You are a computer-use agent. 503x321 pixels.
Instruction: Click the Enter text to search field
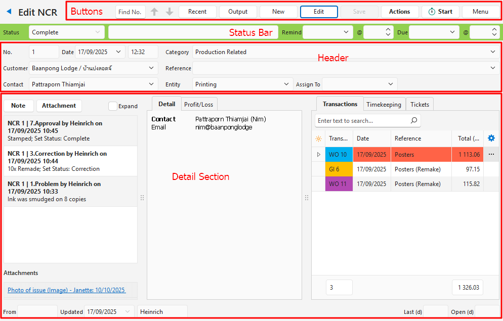tap(361, 121)
